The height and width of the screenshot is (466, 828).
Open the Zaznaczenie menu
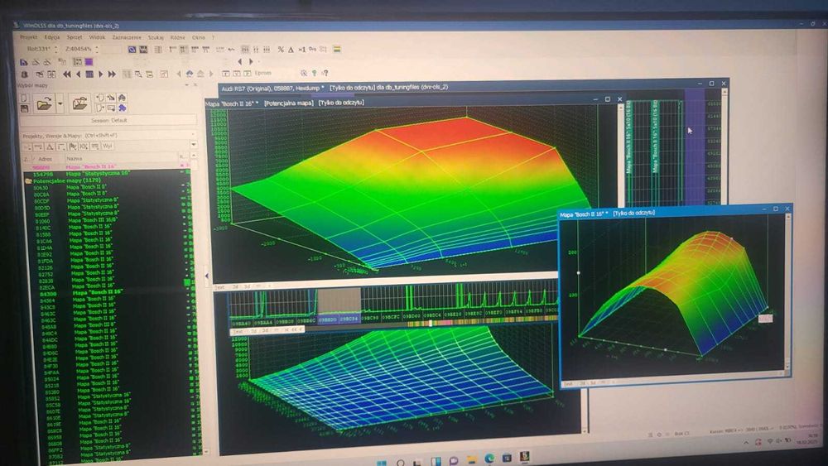pyautogui.click(x=127, y=37)
